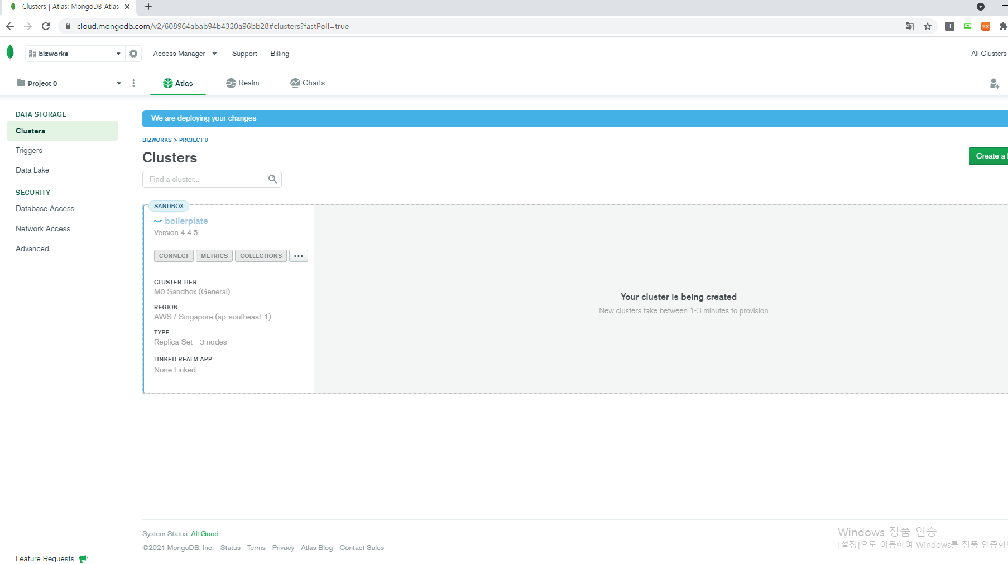Open the Billing page

click(280, 54)
